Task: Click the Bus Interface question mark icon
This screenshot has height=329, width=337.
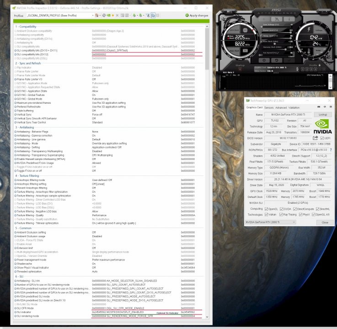Action: coord(330,149)
